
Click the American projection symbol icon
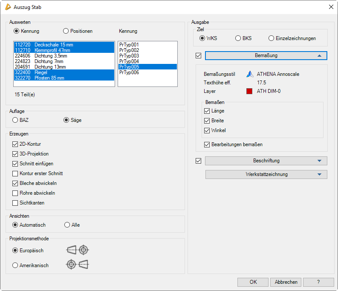77,265
